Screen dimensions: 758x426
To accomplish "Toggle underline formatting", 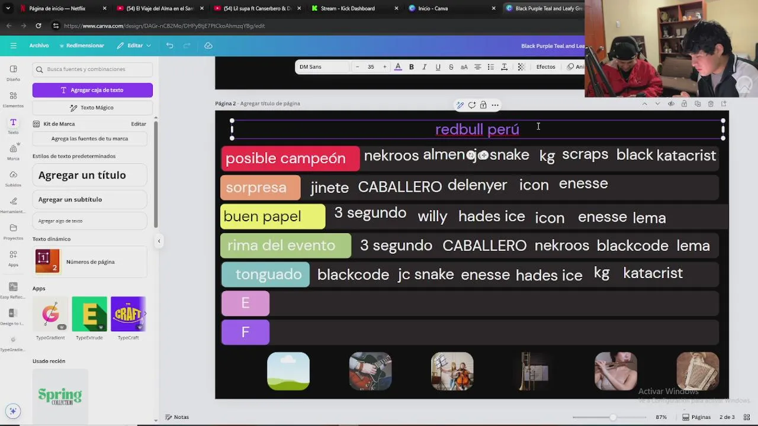I will [438, 67].
